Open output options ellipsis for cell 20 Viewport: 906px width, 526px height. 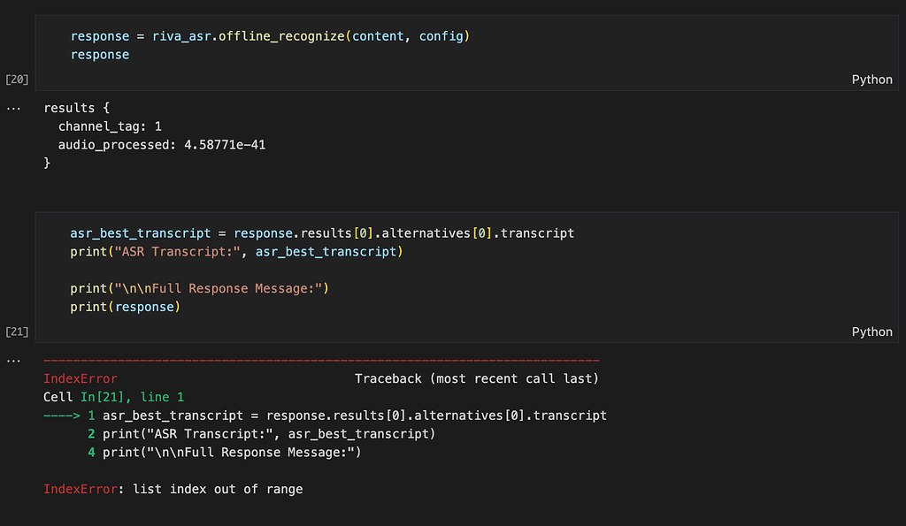coord(13,108)
